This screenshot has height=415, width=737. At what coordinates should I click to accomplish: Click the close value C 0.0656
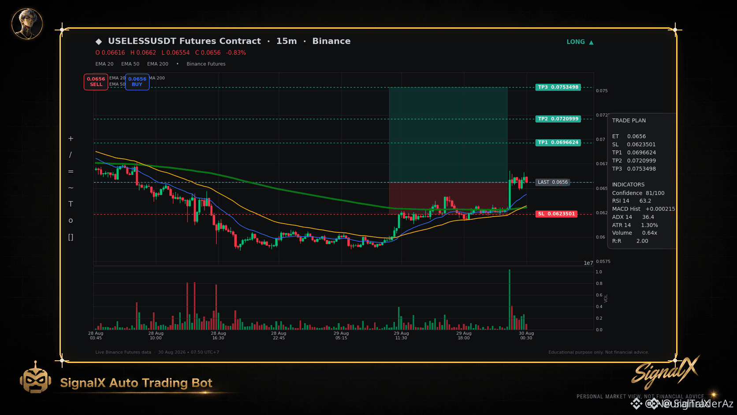point(208,53)
